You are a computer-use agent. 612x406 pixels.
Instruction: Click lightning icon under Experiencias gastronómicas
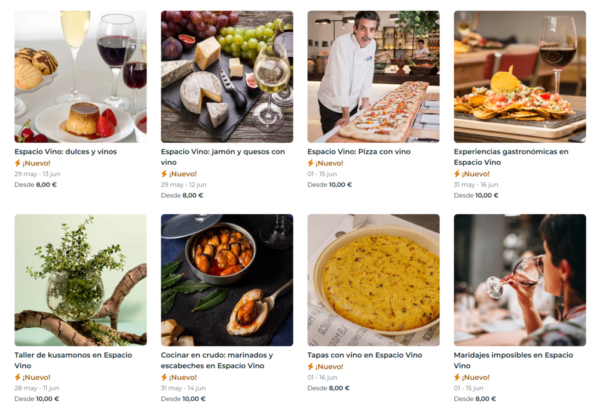(457, 174)
